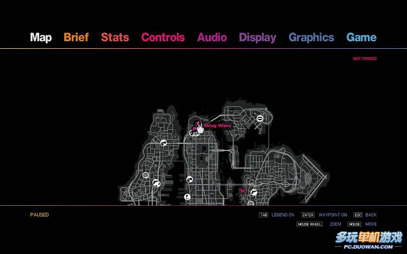Open the Game tab

[361, 37]
